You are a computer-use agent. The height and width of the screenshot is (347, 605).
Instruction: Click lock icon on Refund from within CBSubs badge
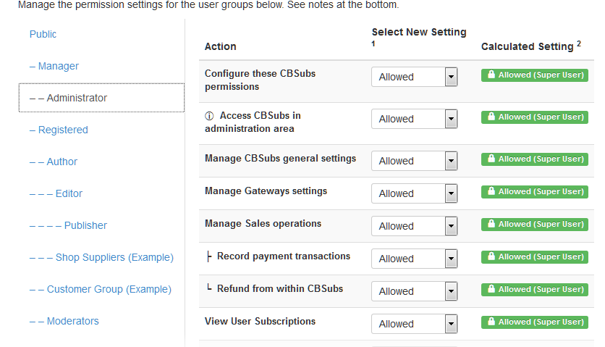(491, 288)
